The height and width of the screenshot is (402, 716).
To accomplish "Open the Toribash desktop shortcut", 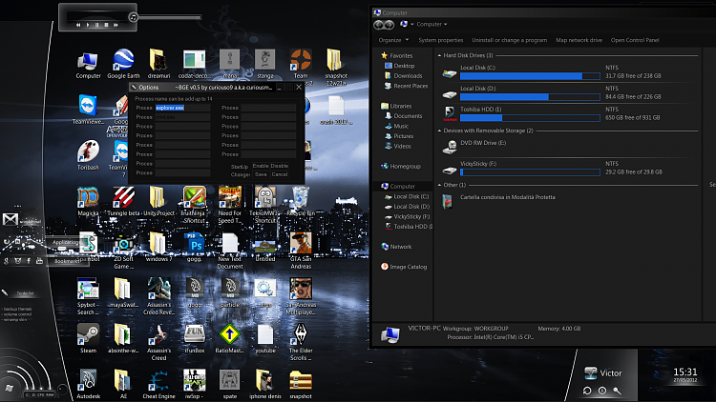I will [88, 151].
